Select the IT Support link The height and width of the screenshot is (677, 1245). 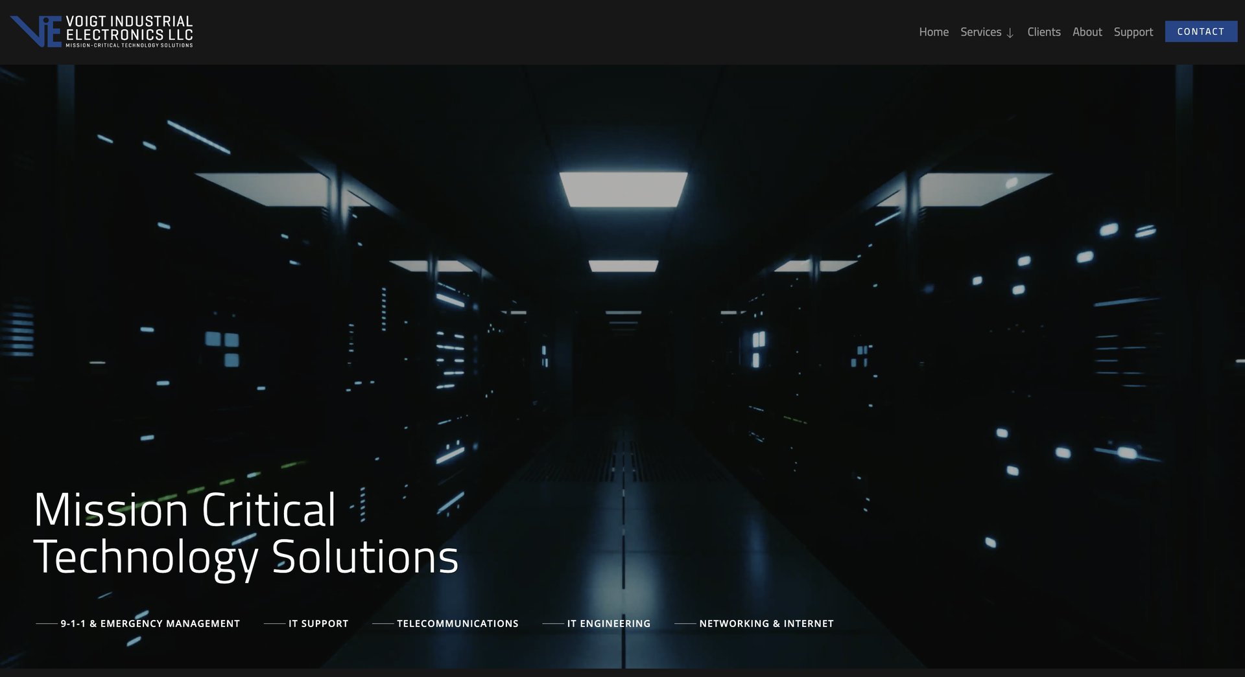[318, 623]
